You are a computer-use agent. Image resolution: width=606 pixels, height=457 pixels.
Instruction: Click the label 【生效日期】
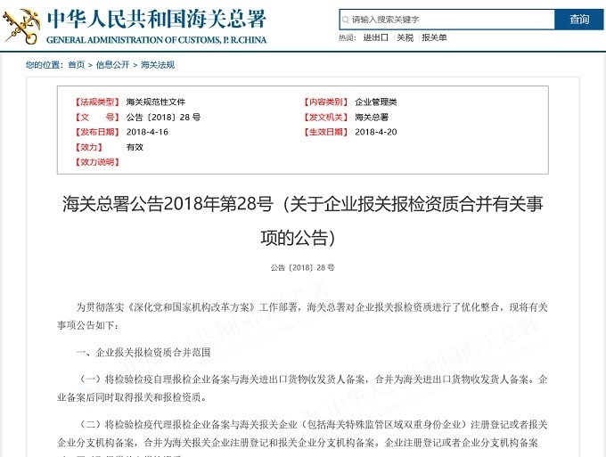(x=326, y=132)
